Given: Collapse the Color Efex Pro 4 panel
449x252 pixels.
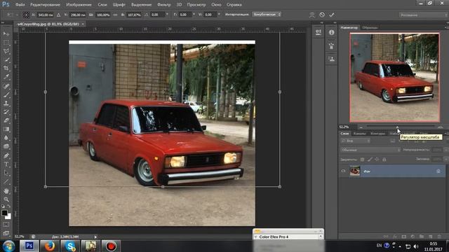Looking at the screenshot, I should tap(255, 237).
